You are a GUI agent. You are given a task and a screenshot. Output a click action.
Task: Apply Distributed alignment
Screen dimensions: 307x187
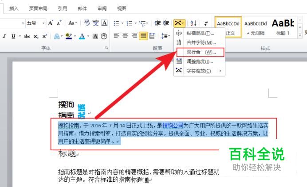pos(152,36)
